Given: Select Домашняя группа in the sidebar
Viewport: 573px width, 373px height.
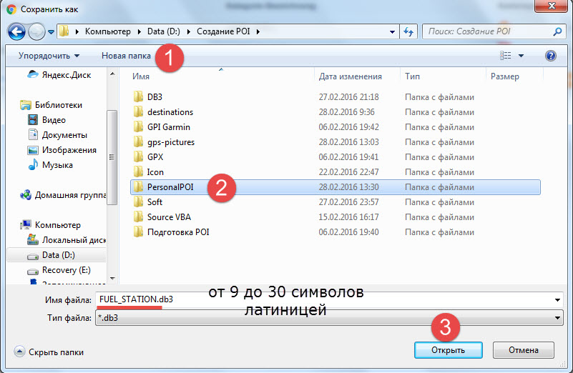Looking at the screenshot, I should coord(69,194).
